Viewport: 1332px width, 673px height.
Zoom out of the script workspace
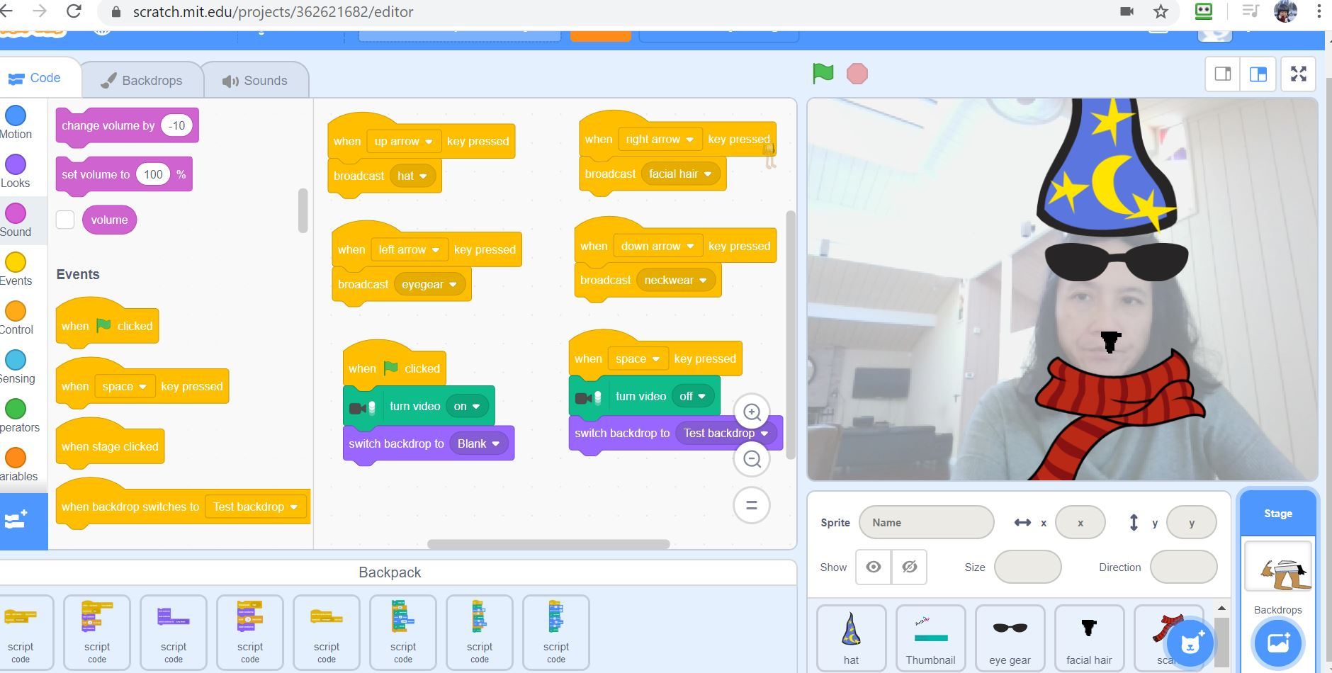[752, 459]
